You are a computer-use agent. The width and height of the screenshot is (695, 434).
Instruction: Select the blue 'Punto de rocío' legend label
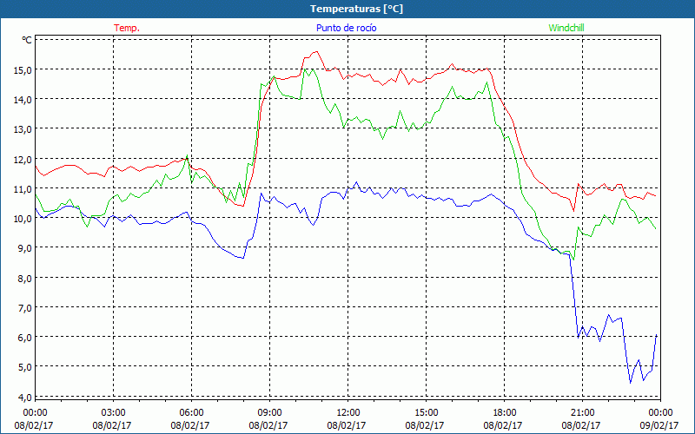[346, 28]
